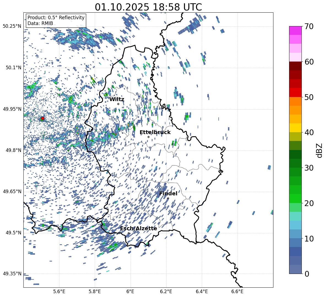This screenshot has width=326, height=297.
Task: Click the red radar site marker
Action: pos(43,118)
